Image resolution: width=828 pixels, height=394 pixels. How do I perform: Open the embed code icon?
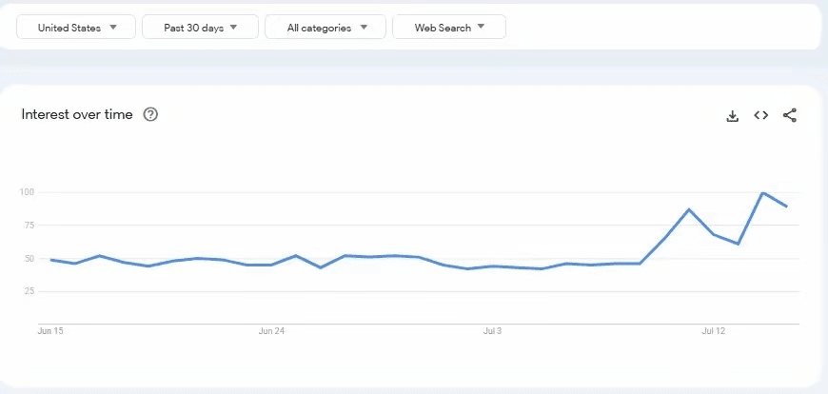coord(760,115)
